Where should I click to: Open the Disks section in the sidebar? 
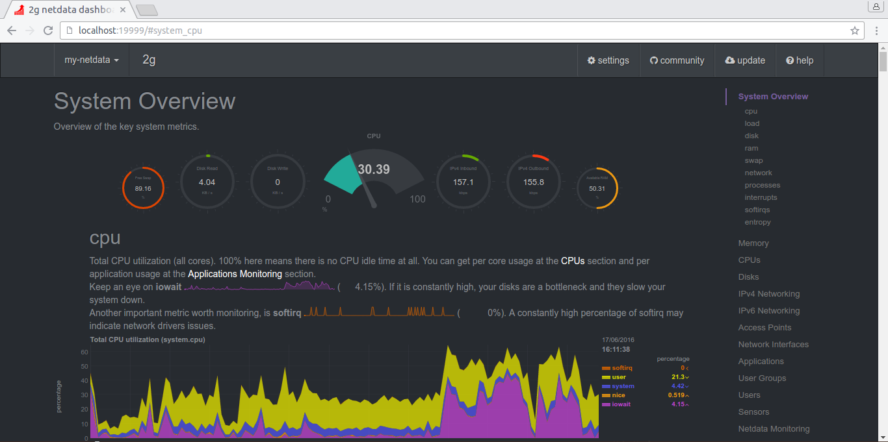(x=749, y=277)
